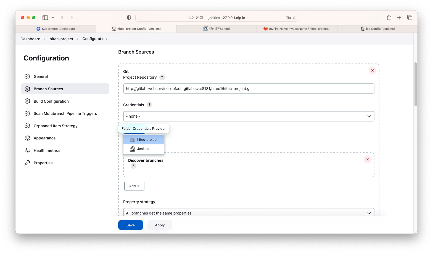Image resolution: width=433 pixels, height=254 pixels.
Task: Switch to myFirstName myLastName GitLab tab
Action: pos(297,29)
